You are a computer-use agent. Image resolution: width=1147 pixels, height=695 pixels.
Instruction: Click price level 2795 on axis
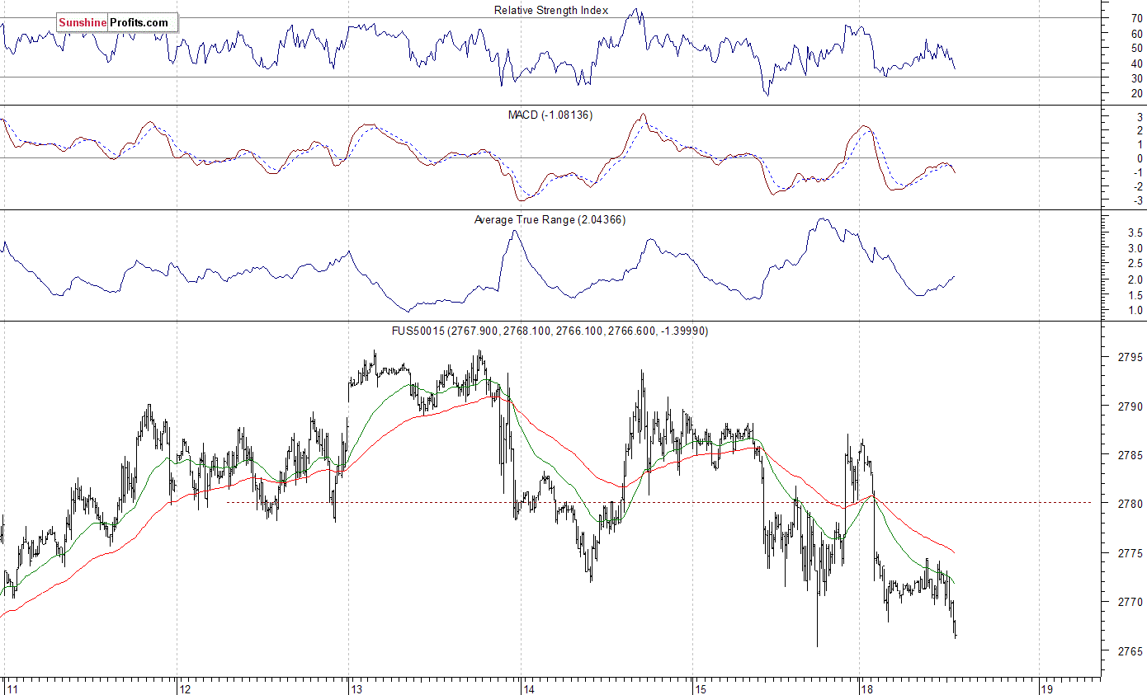(x=1130, y=358)
